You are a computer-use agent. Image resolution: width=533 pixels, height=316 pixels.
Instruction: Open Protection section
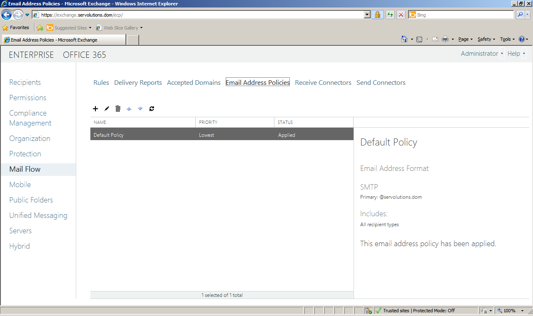(x=25, y=154)
